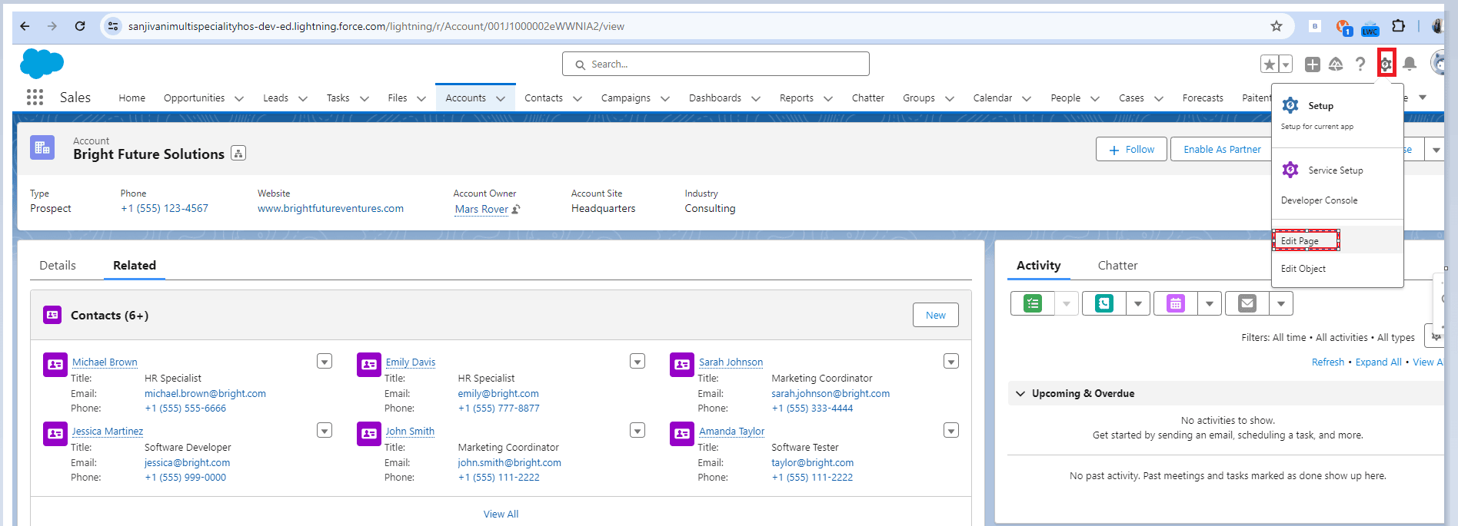Expand the Contacts nav dropdown chevron
The image size is (1458, 526).
[x=578, y=98]
